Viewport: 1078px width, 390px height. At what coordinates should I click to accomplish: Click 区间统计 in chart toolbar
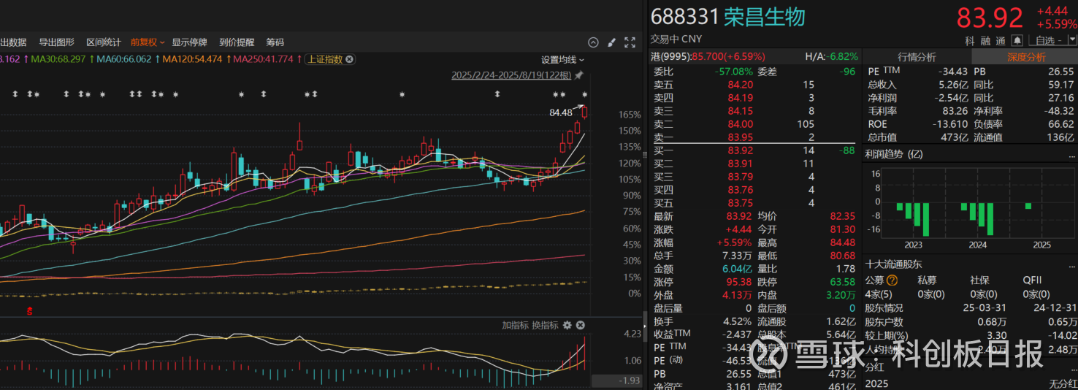point(104,42)
